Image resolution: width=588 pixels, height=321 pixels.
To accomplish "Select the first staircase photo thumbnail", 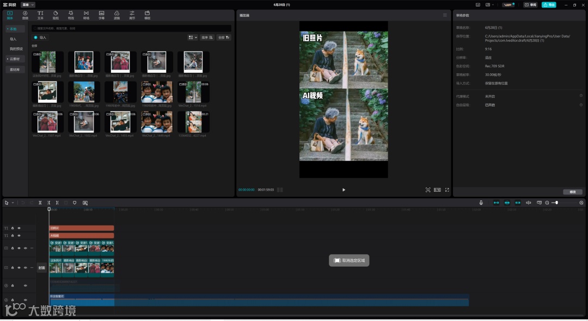I will [x=47, y=62].
